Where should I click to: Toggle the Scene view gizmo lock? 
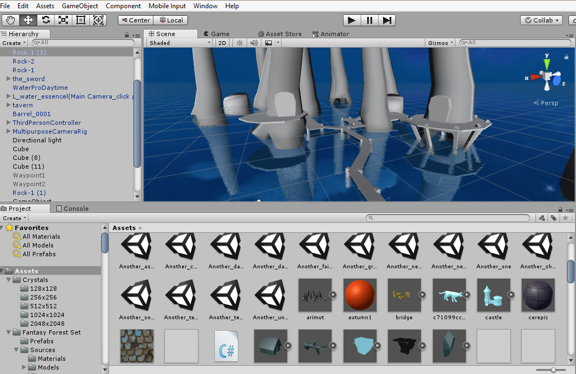tap(566, 56)
